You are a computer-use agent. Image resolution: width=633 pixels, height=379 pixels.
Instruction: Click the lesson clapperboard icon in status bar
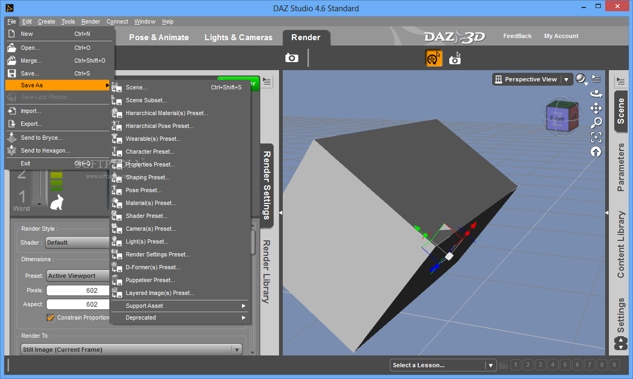[x=503, y=365]
